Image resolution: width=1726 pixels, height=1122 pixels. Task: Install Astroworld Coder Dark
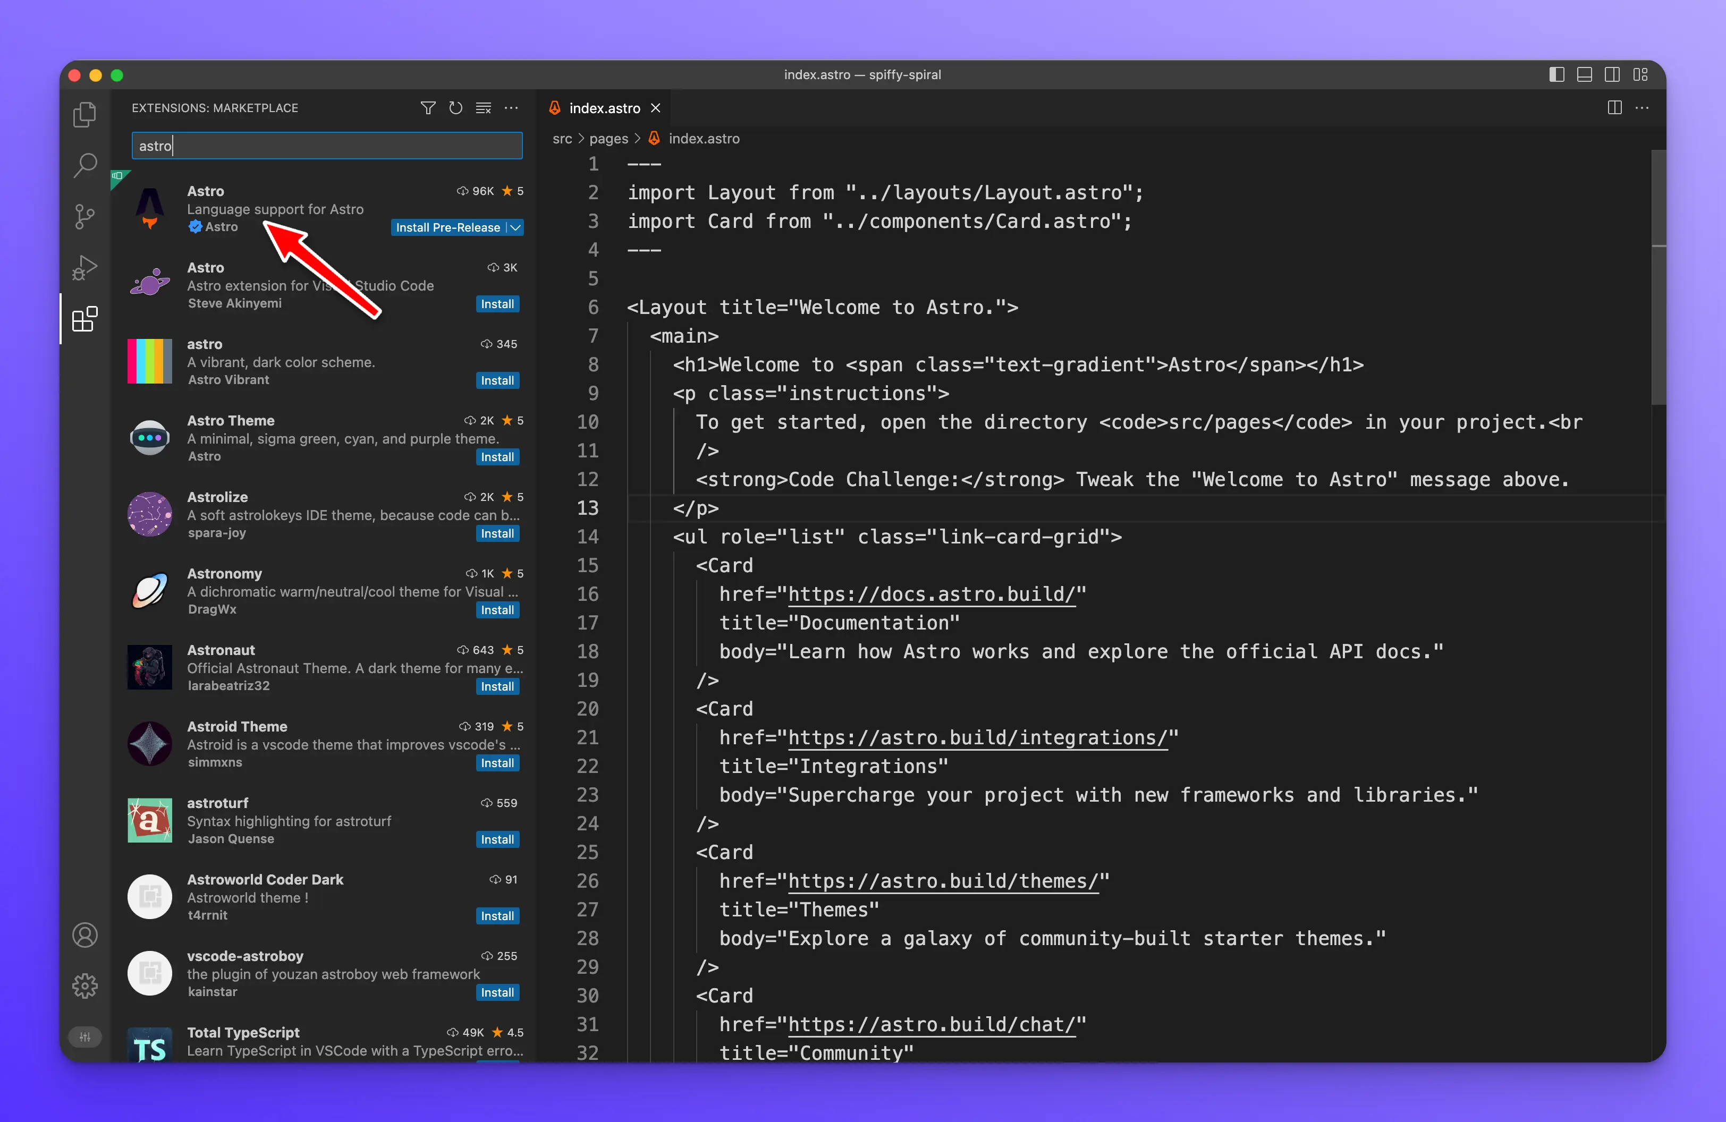pos(497,916)
